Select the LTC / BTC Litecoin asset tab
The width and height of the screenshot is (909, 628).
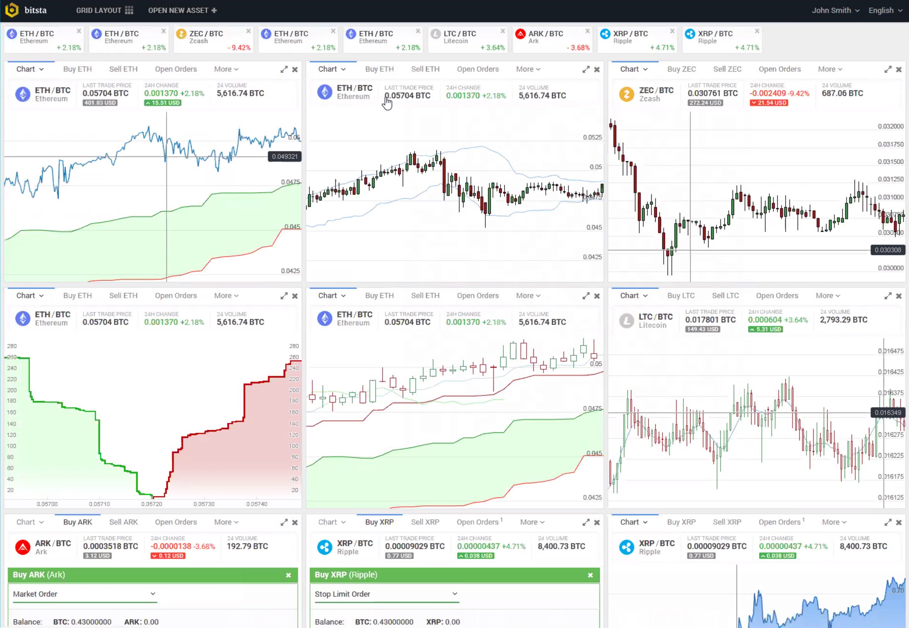(x=468, y=39)
